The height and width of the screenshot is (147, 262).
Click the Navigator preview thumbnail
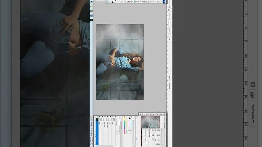click(150, 122)
